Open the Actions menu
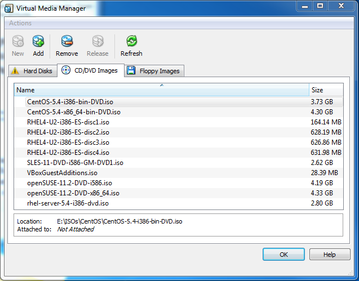359x281 pixels. click(x=20, y=23)
